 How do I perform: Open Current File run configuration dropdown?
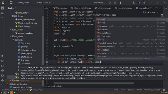(99, 3)
